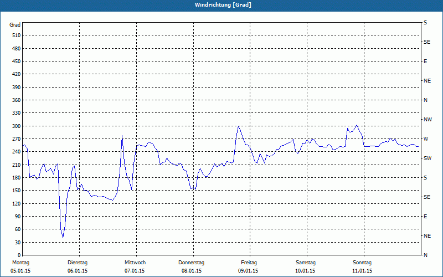
Task: Click the NW compass label
Action: point(427,120)
